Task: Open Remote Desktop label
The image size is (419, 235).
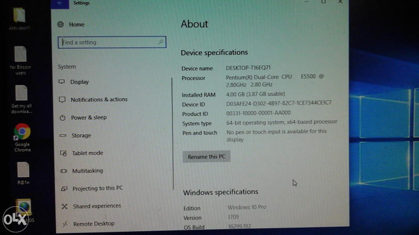Action: (x=94, y=224)
